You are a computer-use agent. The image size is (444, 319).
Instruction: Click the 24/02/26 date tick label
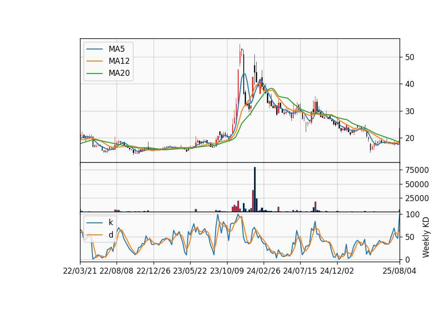click(263, 271)
